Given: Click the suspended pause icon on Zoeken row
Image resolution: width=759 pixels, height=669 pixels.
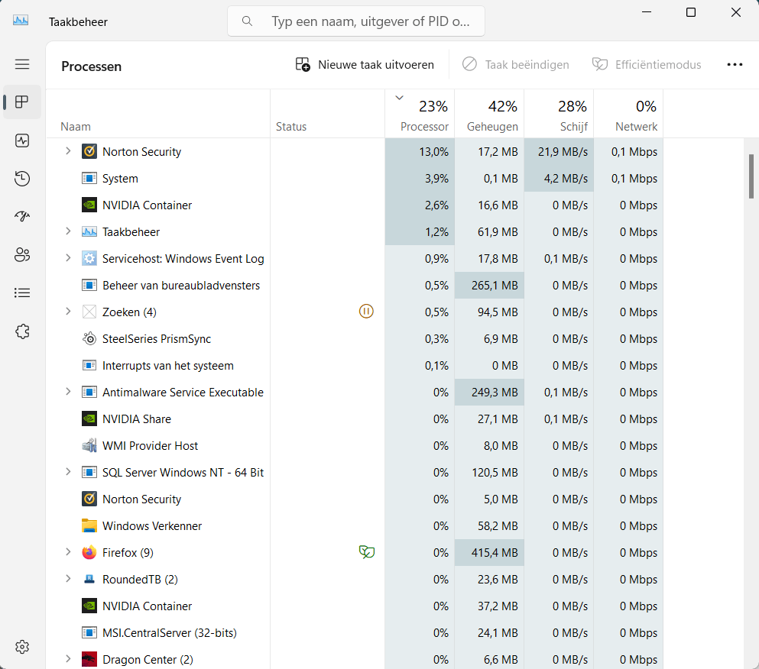Looking at the screenshot, I should pyautogui.click(x=366, y=311).
